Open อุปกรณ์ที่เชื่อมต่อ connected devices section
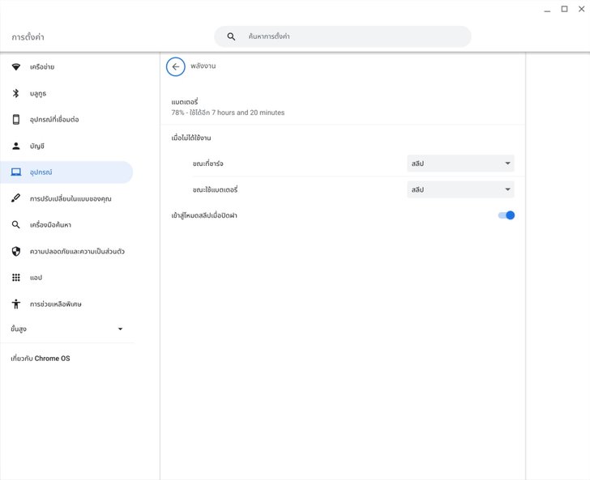The image size is (590, 480). click(66, 120)
